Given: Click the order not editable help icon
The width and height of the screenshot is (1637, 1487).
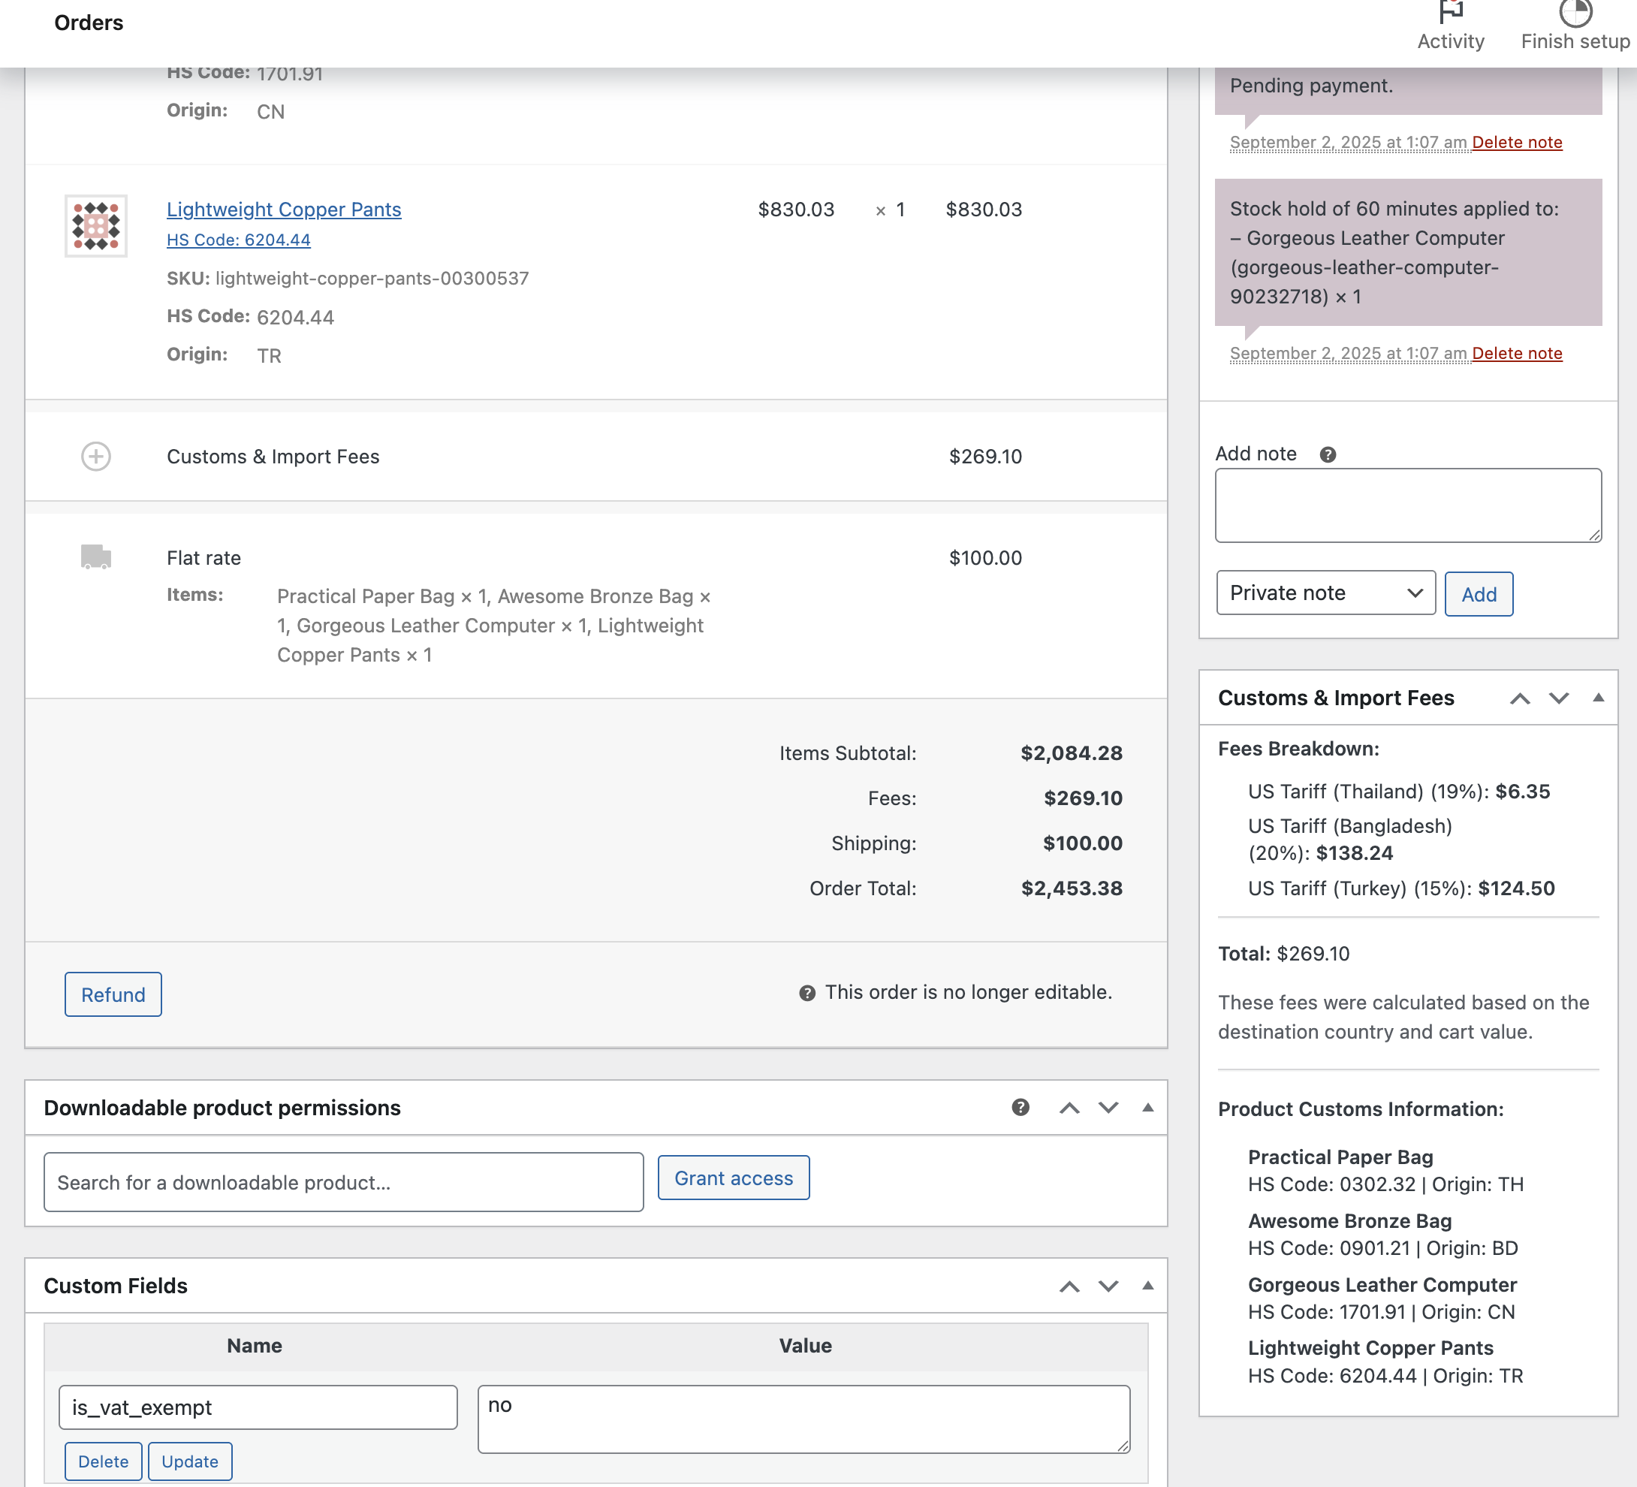Looking at the screenshot, I should 806,994.
